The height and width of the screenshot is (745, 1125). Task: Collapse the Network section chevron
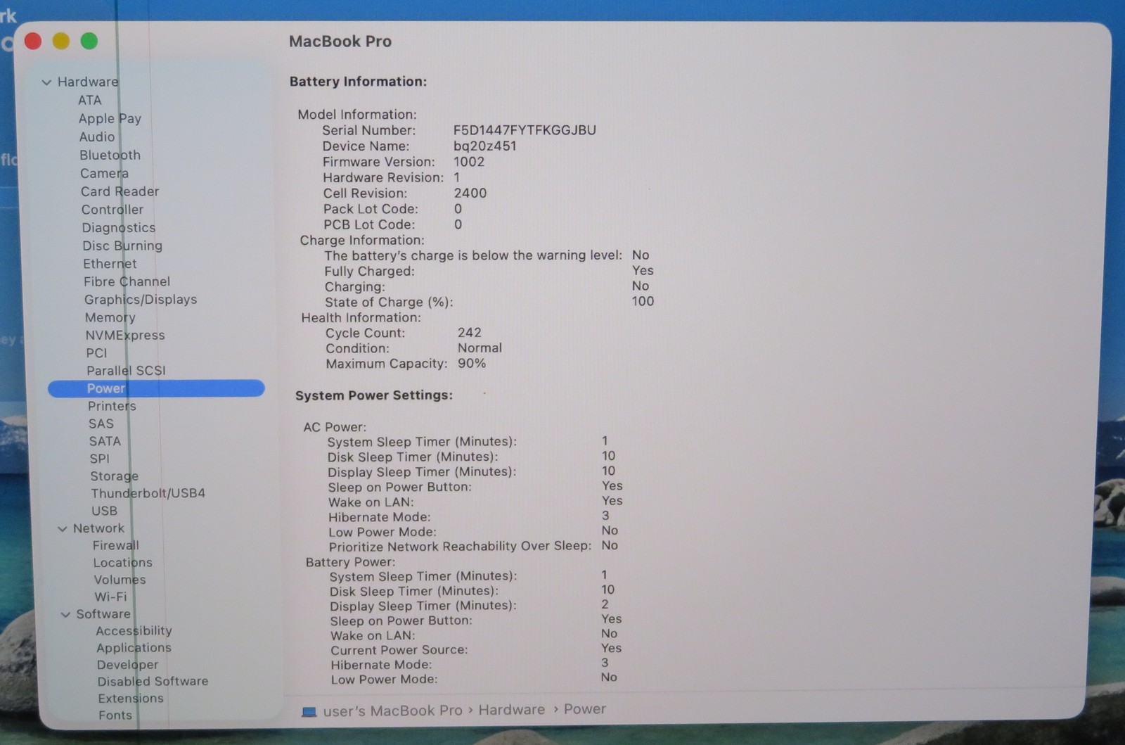click(x=62, y=529)
